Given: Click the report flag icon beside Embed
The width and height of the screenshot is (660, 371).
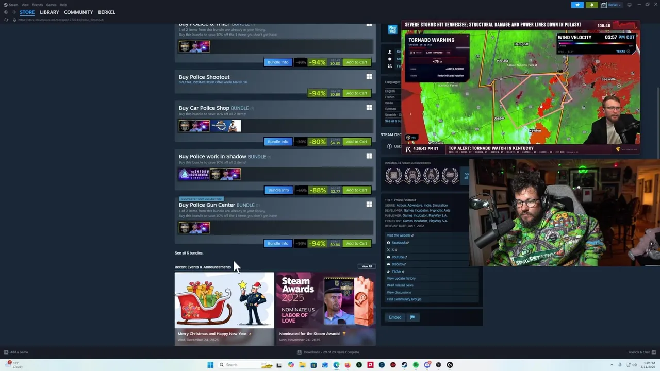Looking at the screenshot, I should 412,317.
